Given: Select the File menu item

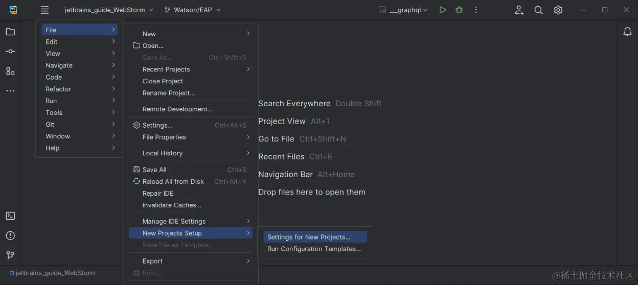Looking at the screenshot, I should point(80,30).
